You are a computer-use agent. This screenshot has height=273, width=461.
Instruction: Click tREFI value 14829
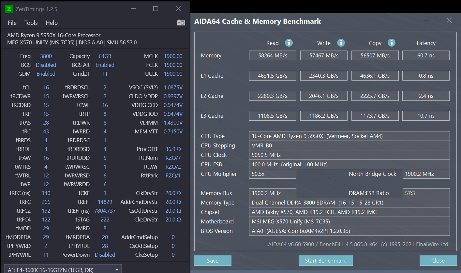[105, 202]
